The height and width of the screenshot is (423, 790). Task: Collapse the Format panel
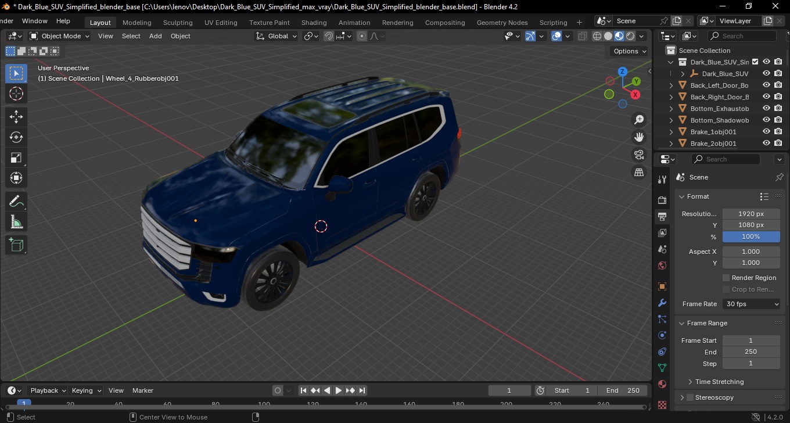click(682, 196)
